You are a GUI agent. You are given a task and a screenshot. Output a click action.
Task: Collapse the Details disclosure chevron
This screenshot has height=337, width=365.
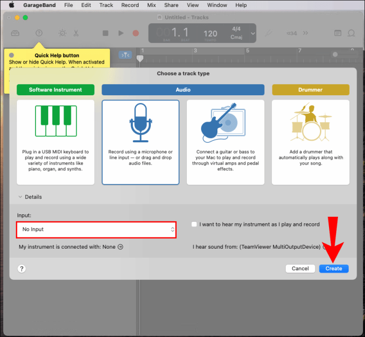(20, 197)
